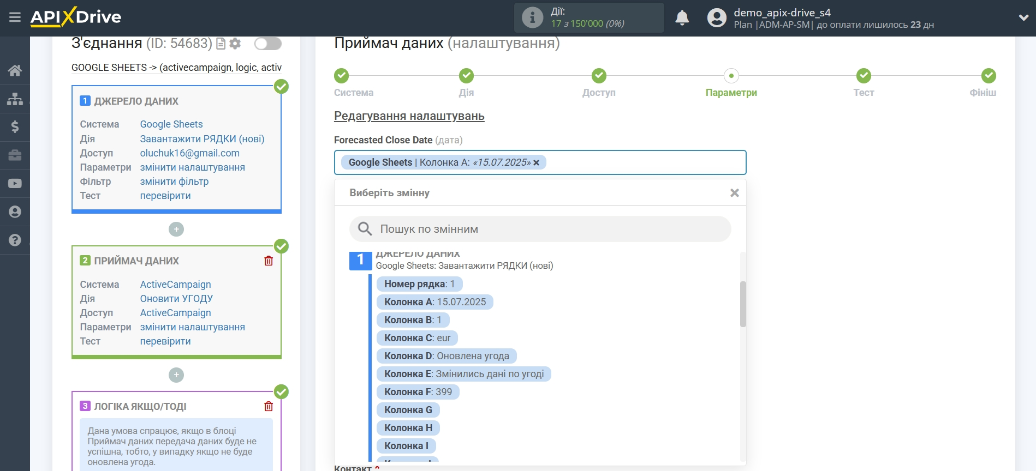Select variable Колонка G
Image resolution: width=1036 pixels, height=471 pixels.
(x=408, y=410)
